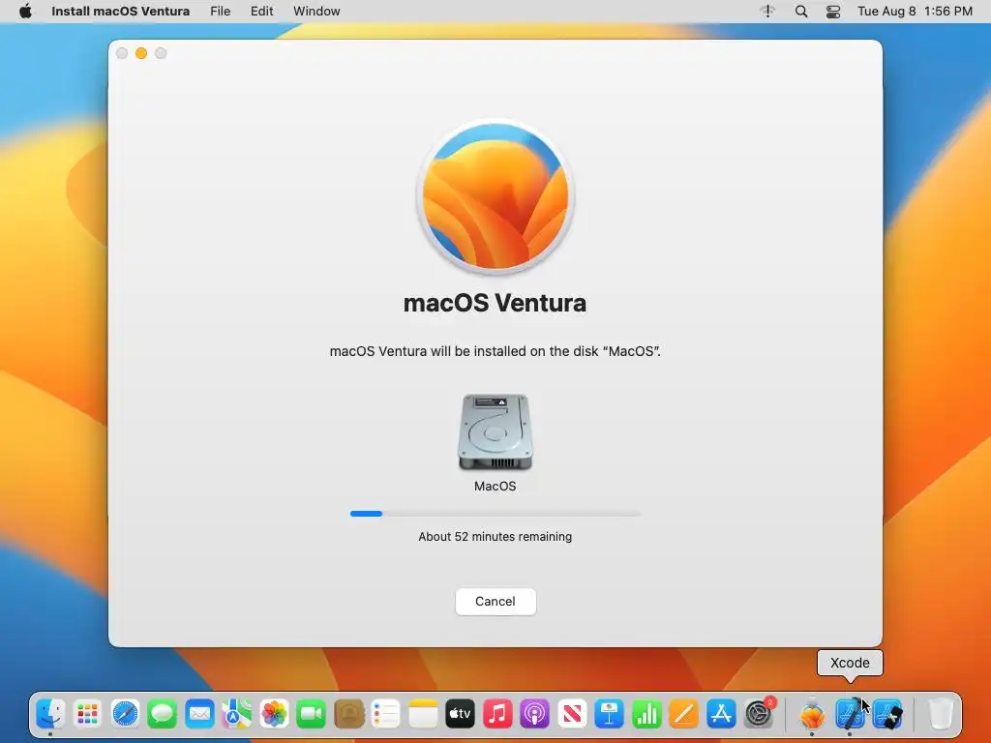Image resolution: width=991 pixels, height=743 pixels.
Task: Open System Settings with the red badge
Action: [x=759, y=714]
